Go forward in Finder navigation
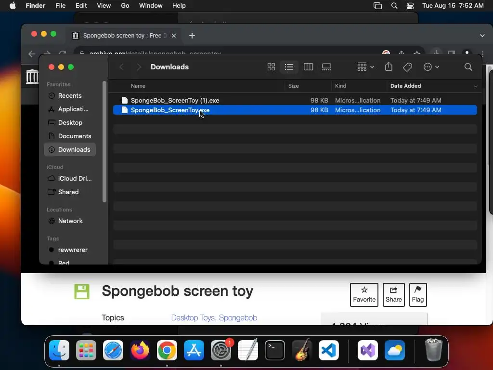 coord(139,66)
